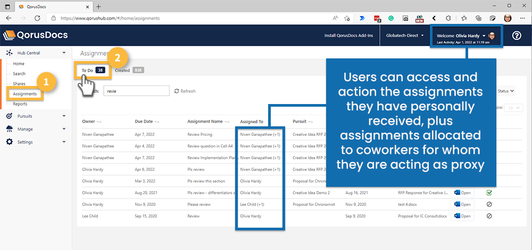This screenshot has height=250, width=532.
Task: Click the QorusDocs logo
Action: pyautogui.click(x=36, y=36)
